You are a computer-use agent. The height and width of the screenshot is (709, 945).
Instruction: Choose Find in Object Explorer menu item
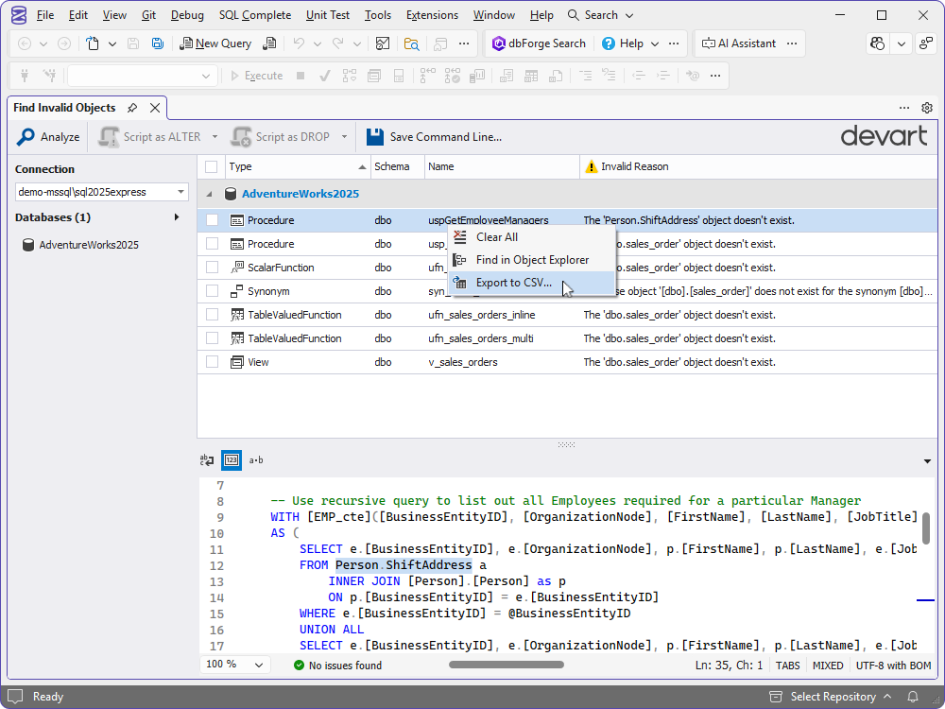pos(531,260)
